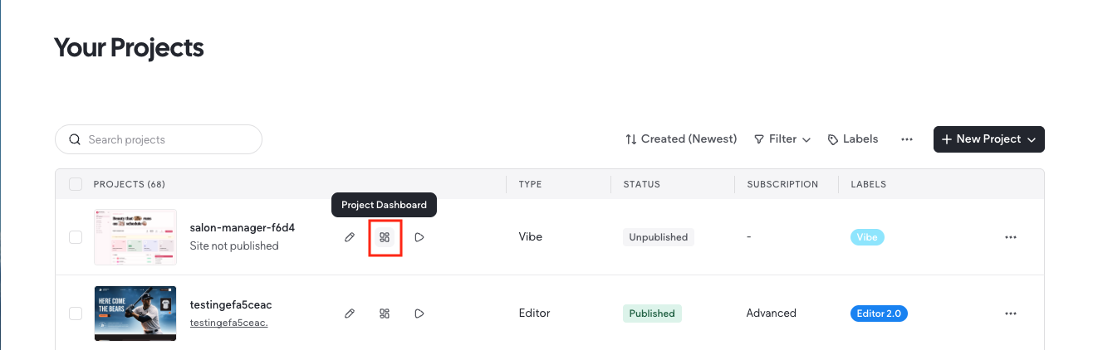Click the Your Projects heading
This screenshot has width=1098, height=350.
129,48
